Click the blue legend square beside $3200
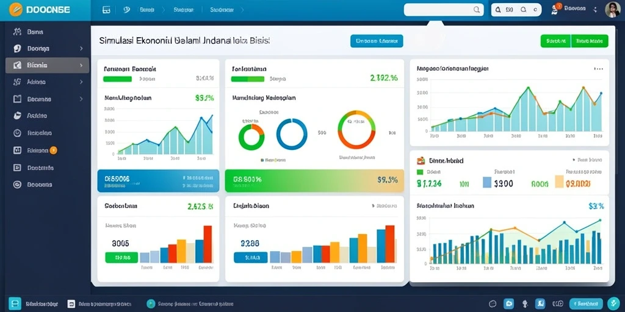 point(486,183)
